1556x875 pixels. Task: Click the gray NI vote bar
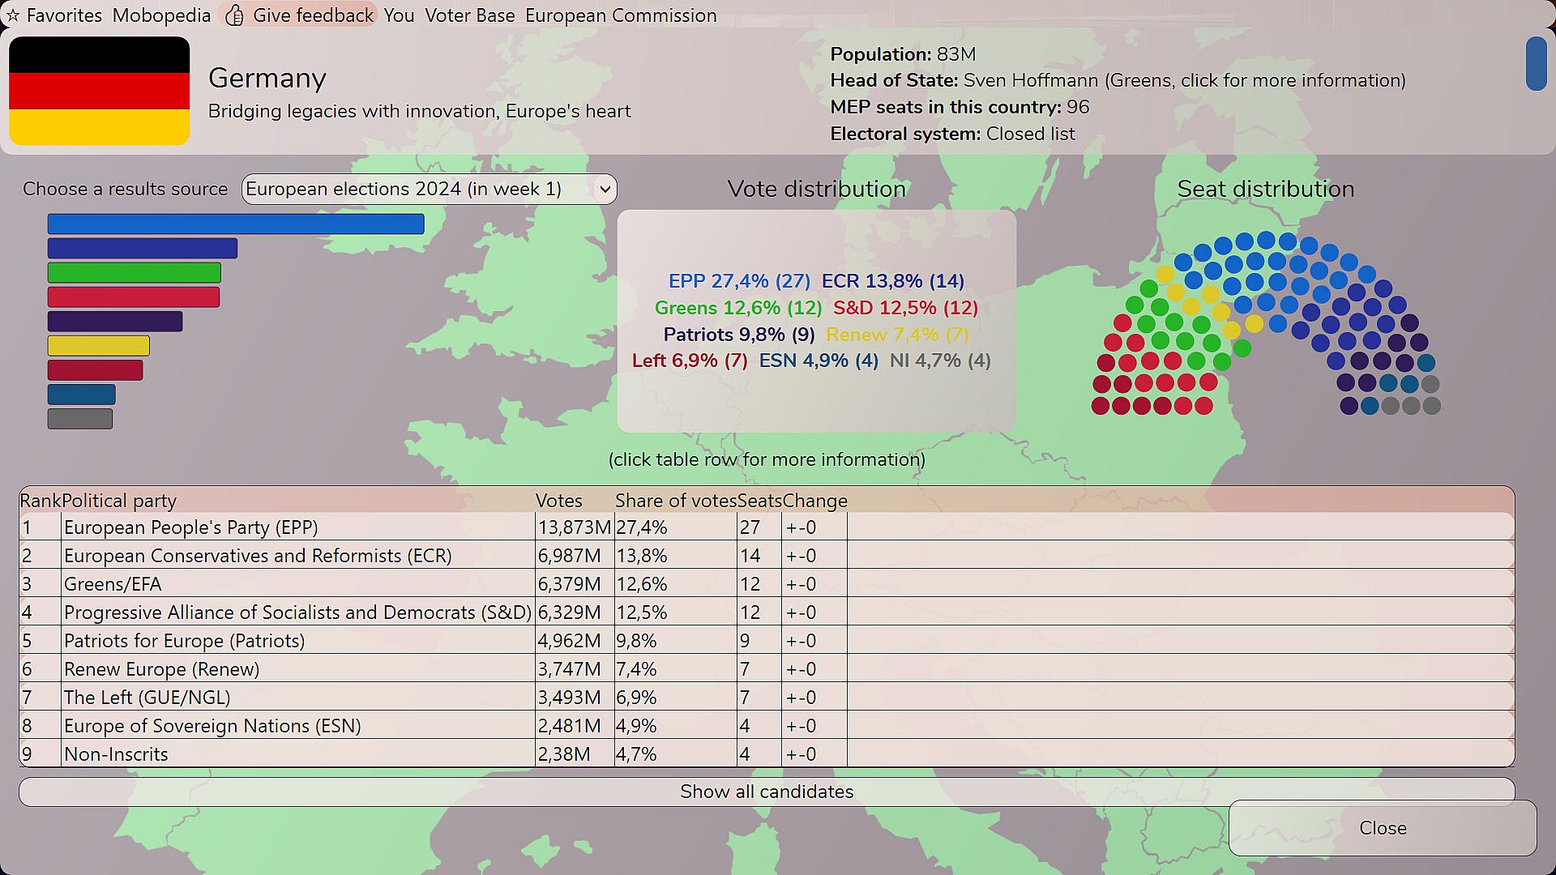tap(79, 419)
